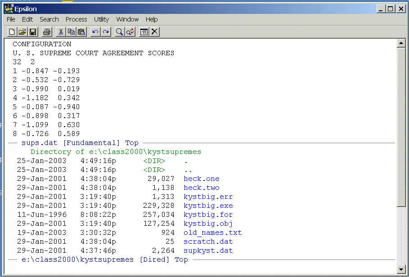This screenshot has width=409, height=277.
Task: Open a file with the folder icon
Action: point(22,32)
